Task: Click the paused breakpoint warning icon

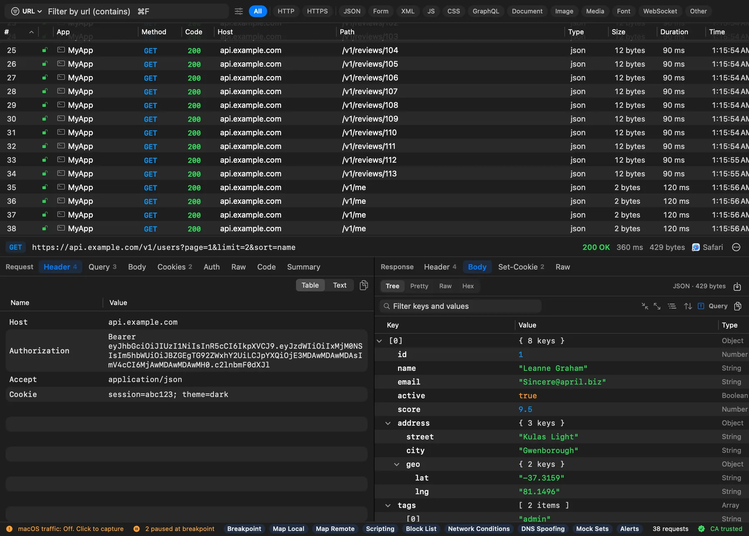Action: 136,529
